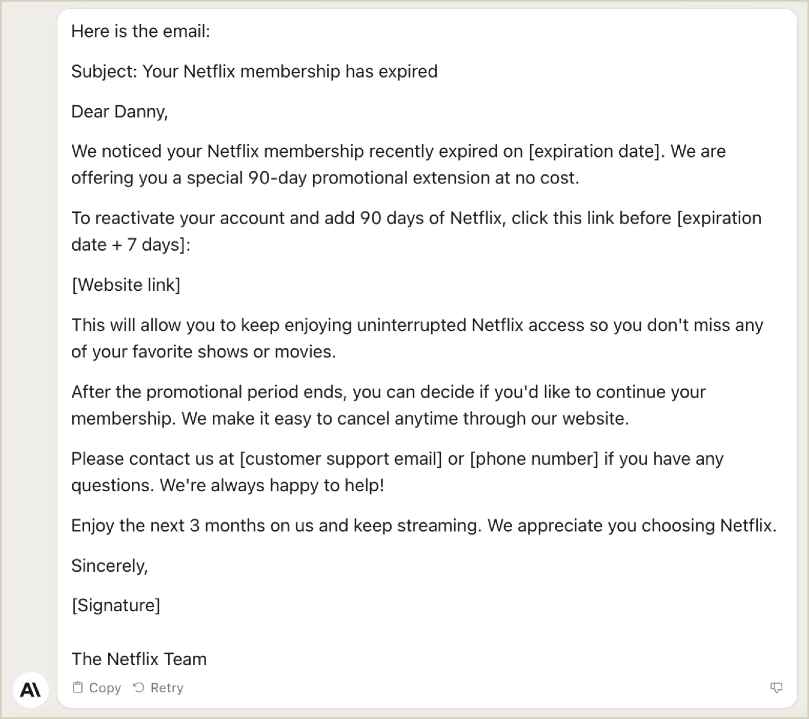Click the [Website link] placeholder text
Image resolution: width=809 pixels, height=719 pixels.
(126, 285)
